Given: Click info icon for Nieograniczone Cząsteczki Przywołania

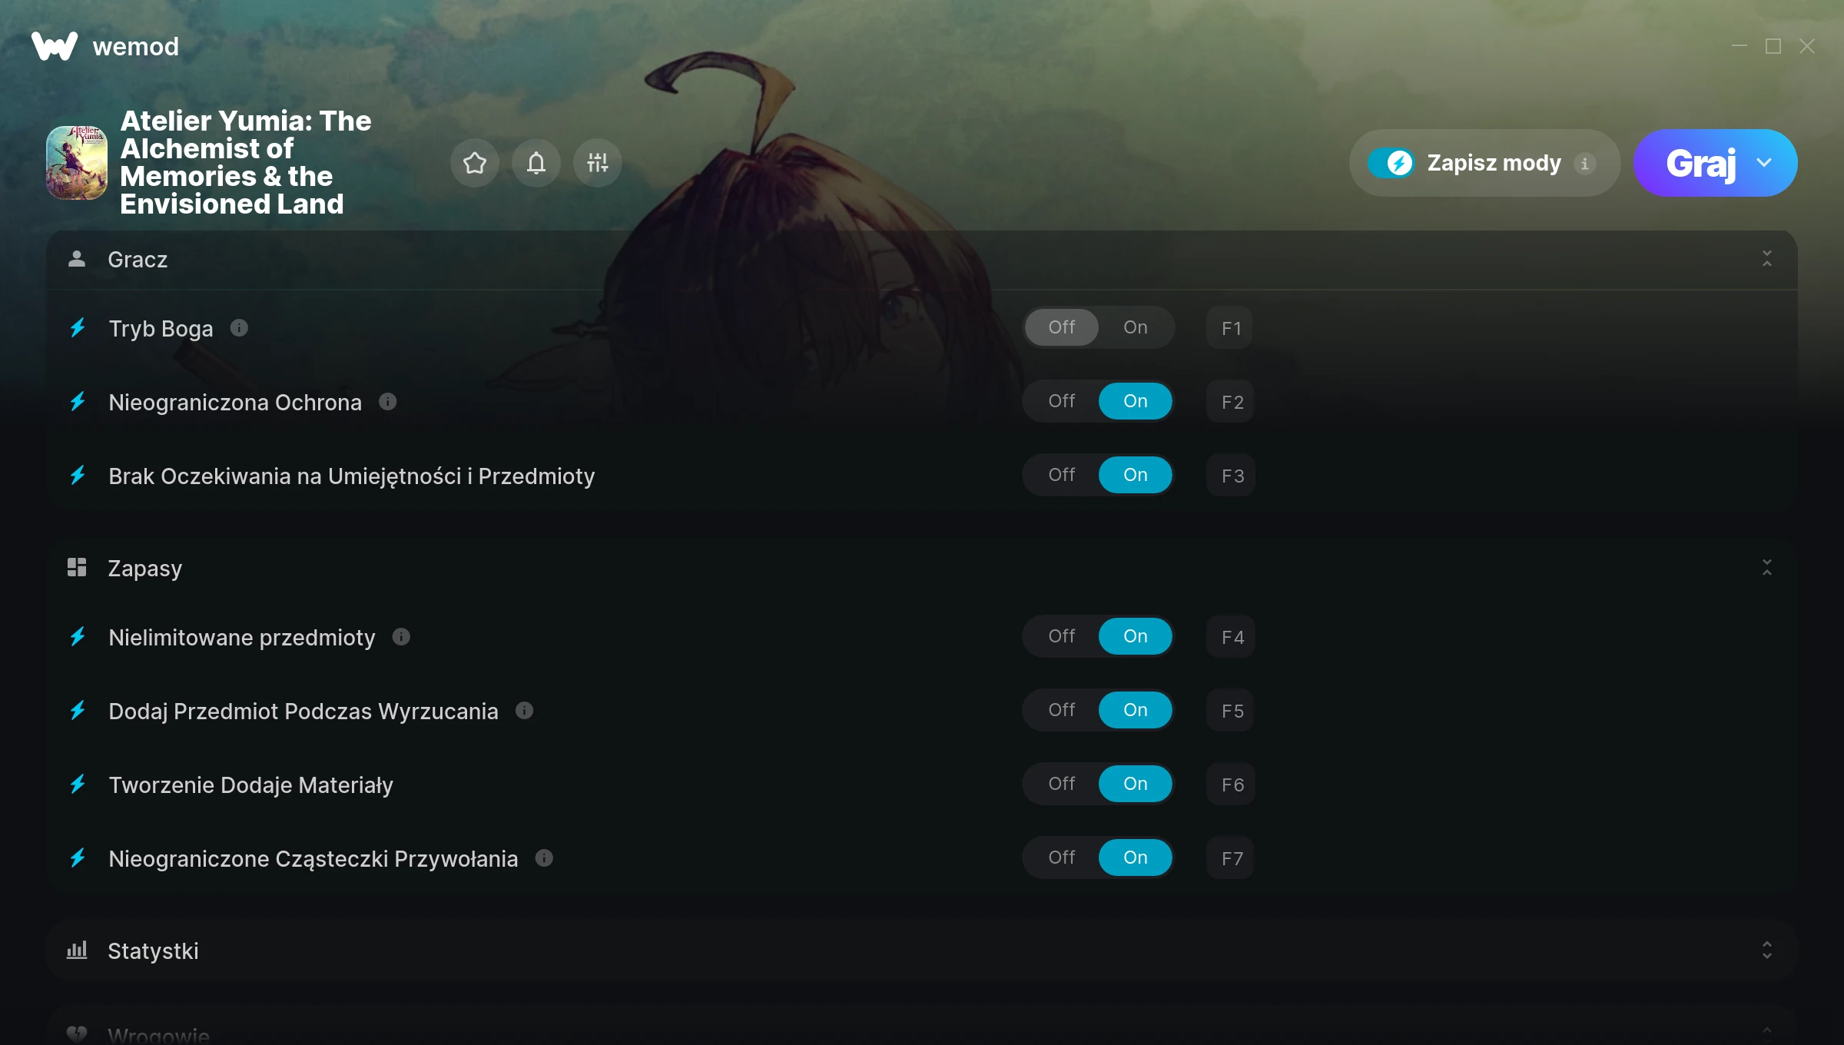Looking at the screenshot, I should pos(544,858).
